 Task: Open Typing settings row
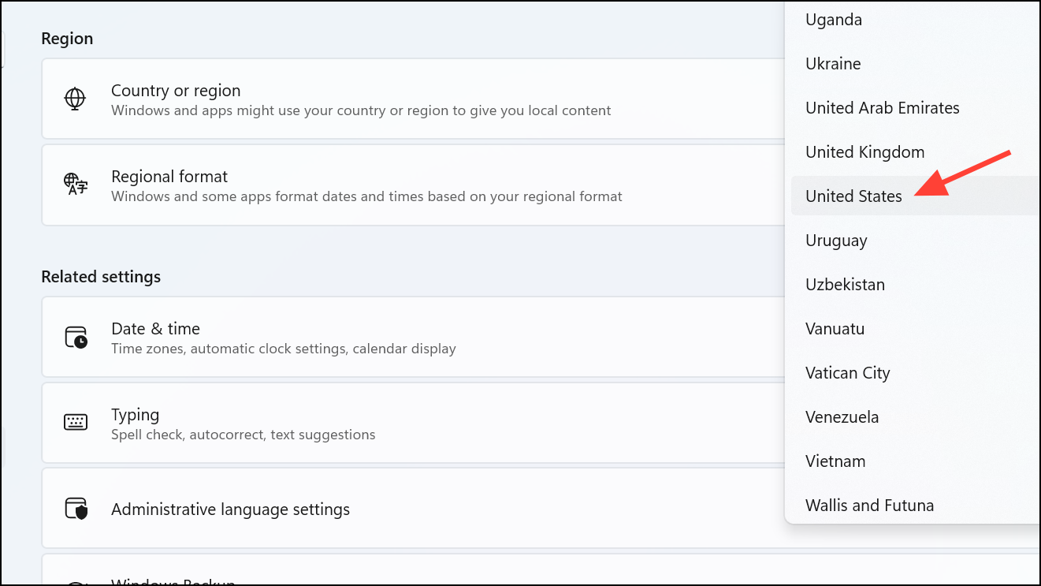point(394,423)
